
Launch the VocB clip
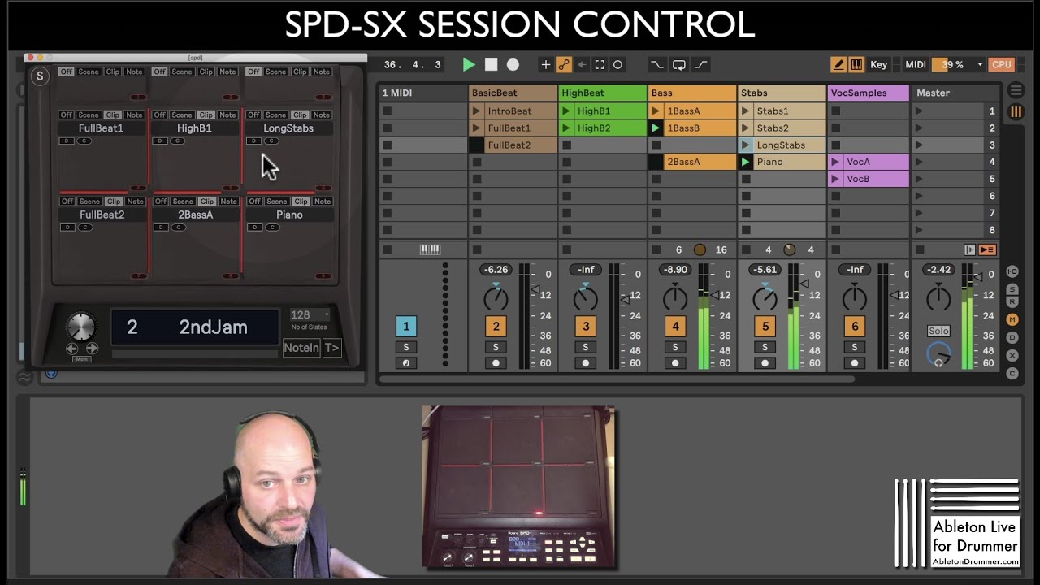point(835,179)
